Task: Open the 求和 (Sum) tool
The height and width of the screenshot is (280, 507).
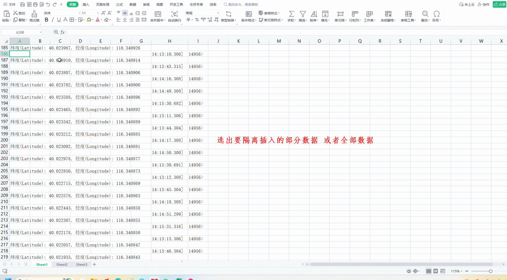Action: [x=291, y=16]
